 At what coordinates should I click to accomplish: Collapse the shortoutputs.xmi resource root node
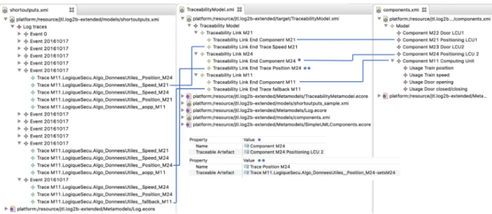[x=6, y=19]
